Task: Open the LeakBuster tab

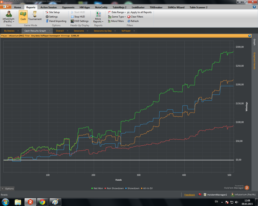Action: (138, 7)
